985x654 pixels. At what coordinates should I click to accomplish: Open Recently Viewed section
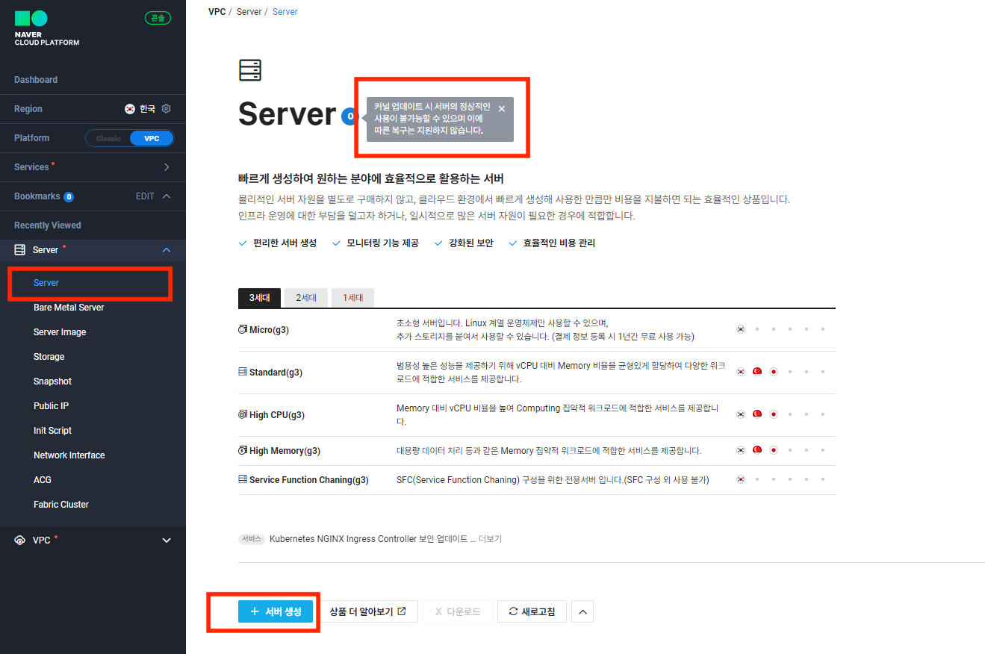[x=48, y=225]
